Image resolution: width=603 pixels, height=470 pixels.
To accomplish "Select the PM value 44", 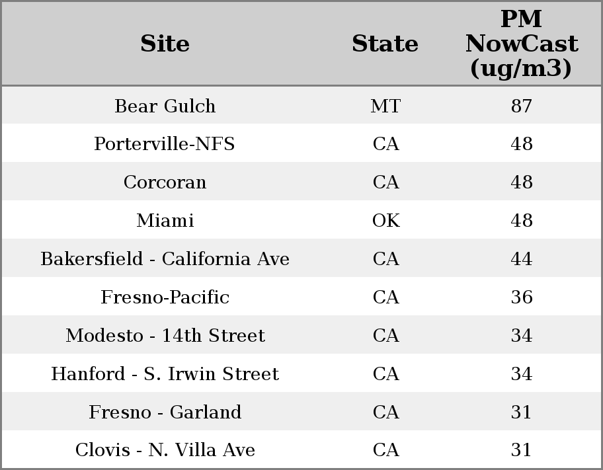I will [x=521, y=259].
